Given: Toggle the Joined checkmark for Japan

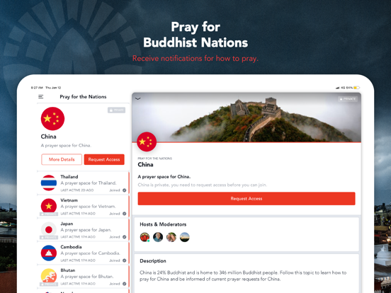Looking at the screenshot, I should [124, 237].
